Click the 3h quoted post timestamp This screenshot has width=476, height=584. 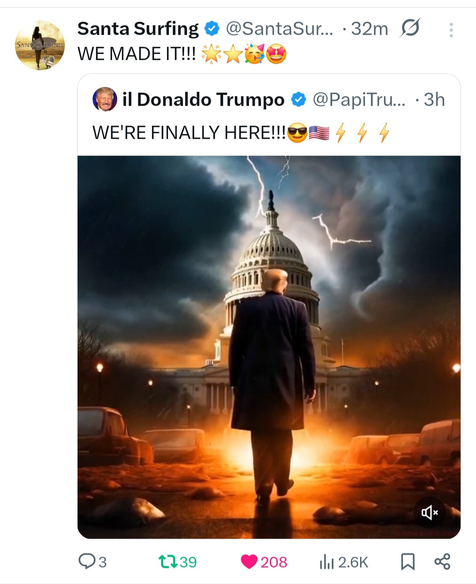pyautogui.click(x=434, y=100)
